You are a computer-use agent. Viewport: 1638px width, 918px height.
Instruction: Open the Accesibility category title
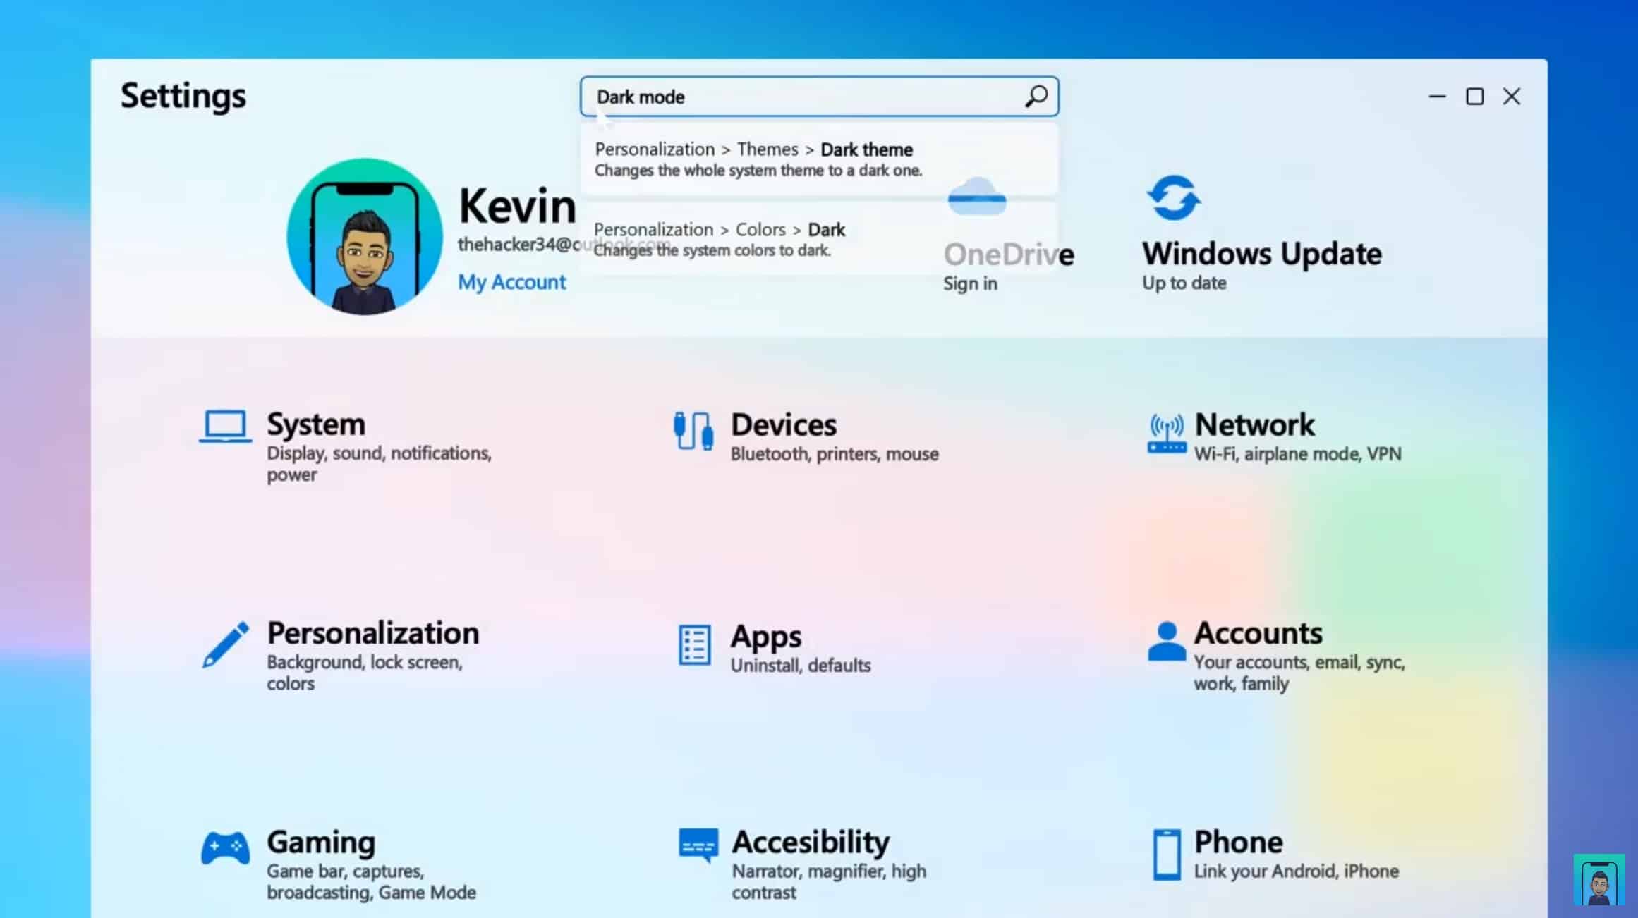click(x=811, y=842)
